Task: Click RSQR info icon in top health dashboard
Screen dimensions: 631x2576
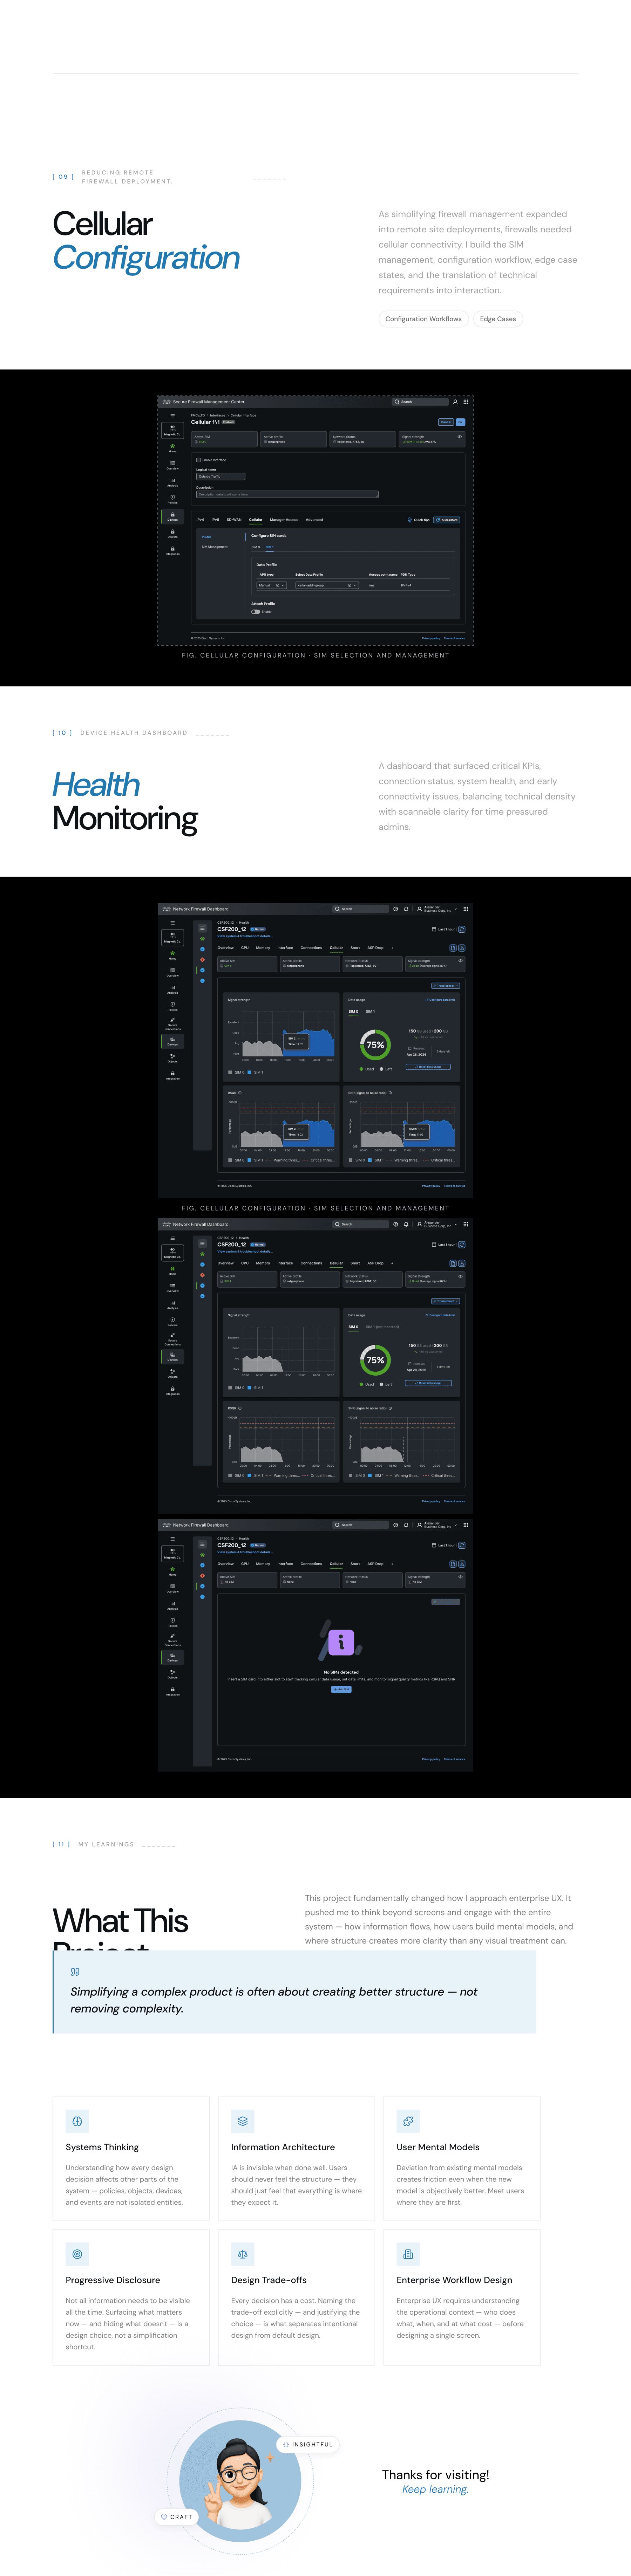Action: pos(240,1093)
